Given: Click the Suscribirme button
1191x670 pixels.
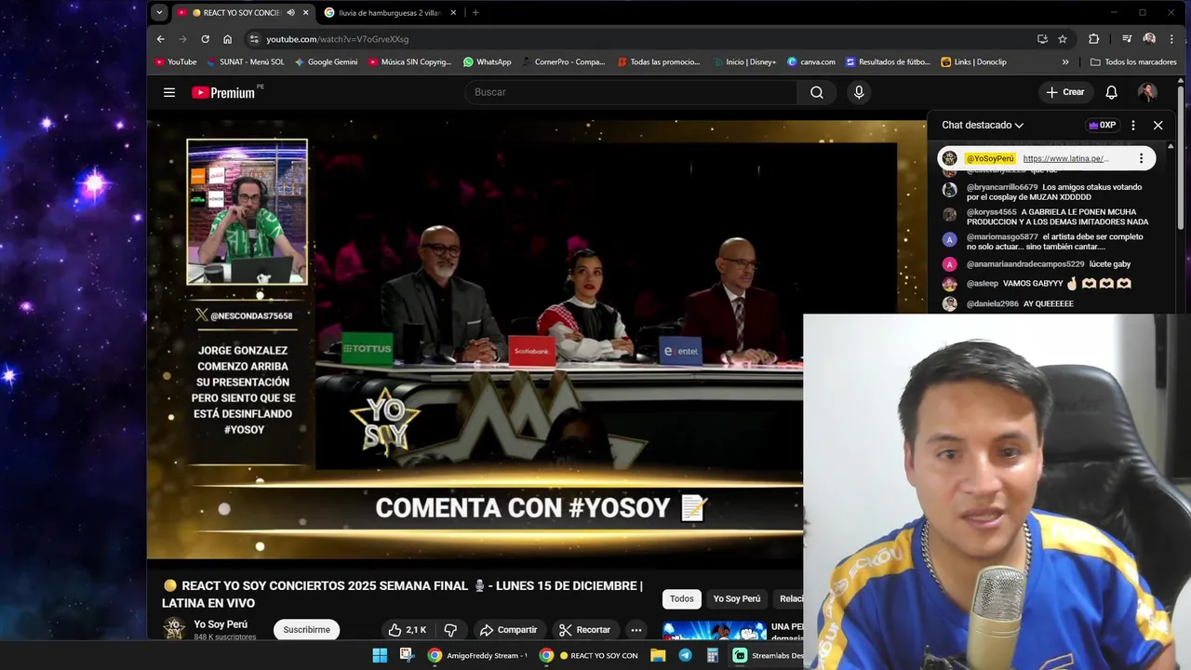Looking at the screenshot, I should pyautogui.click(x=306, y=630).
